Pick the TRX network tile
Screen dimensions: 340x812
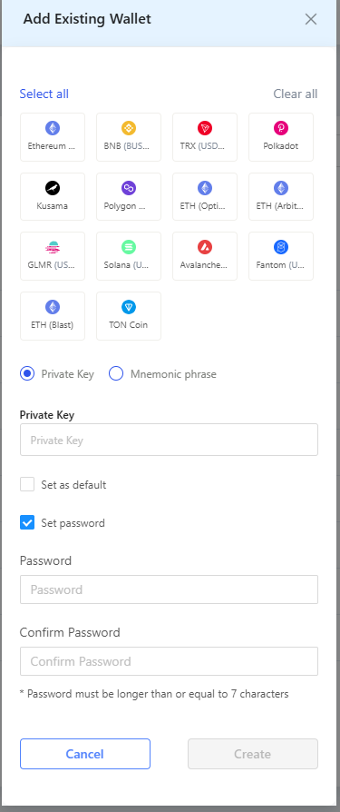click(205, 137)
